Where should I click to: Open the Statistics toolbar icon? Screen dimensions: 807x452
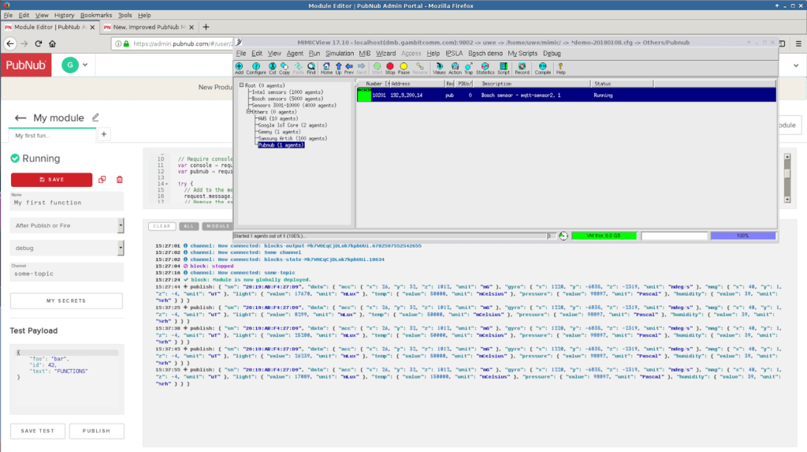[x=485, y=68]
